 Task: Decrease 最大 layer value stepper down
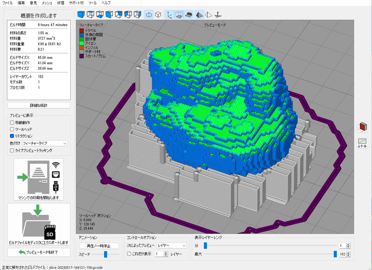[348, 255]
